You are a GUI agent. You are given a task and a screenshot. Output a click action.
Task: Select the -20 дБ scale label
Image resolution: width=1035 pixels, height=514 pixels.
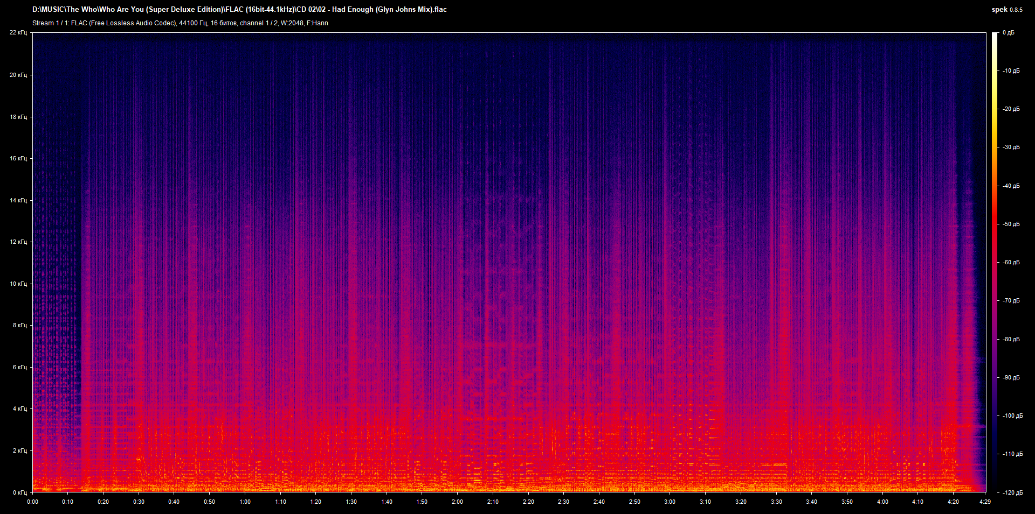click(1011, 109)
